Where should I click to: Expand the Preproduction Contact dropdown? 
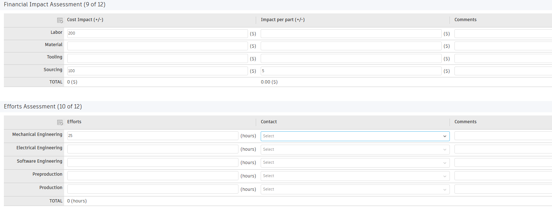point(355,176)
